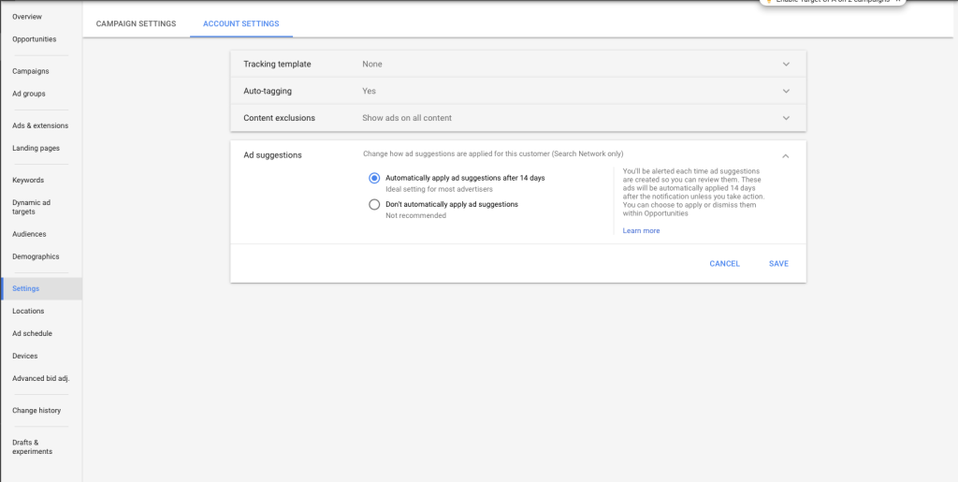
Task: Select 'Don't automatically apply ad suggestions' option
Action: pos(374,204)
